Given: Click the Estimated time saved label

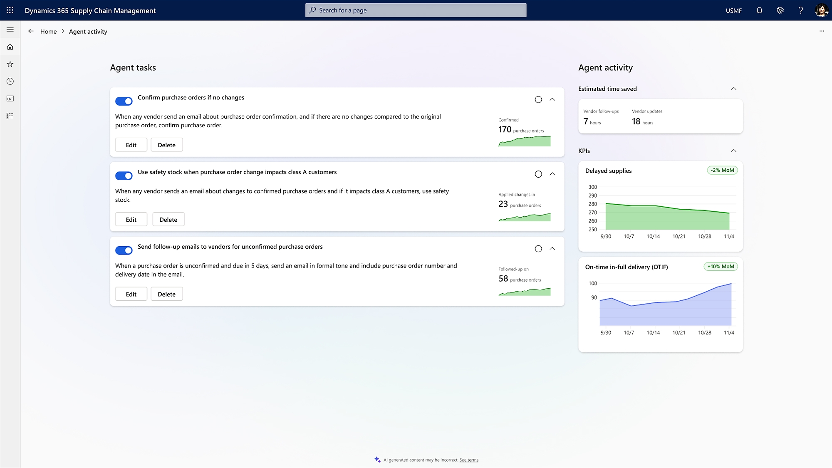Looking at the screenshot, I should (x=607, y=89).
